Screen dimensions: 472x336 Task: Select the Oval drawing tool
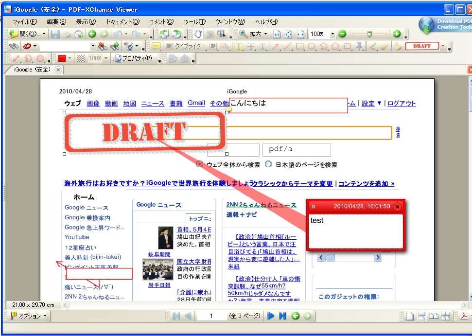tap(312, 46)
